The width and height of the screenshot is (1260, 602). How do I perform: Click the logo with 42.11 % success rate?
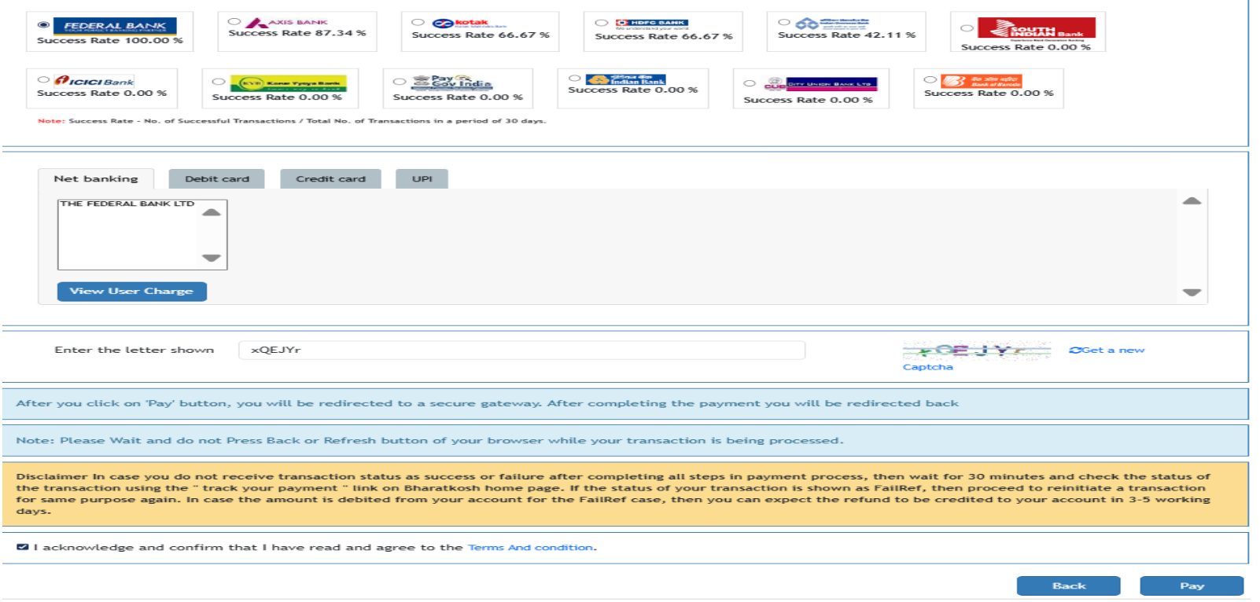pos(832,24)
